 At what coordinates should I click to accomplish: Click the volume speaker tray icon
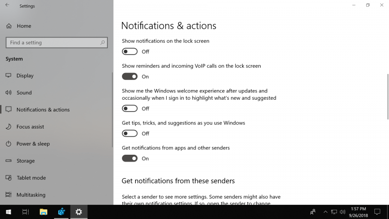pyautogui.click(x=343, y=212)
